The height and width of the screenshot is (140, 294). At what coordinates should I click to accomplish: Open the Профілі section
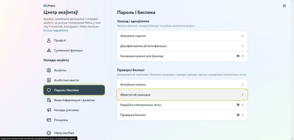pyautogui.click(x=74, y=40)
